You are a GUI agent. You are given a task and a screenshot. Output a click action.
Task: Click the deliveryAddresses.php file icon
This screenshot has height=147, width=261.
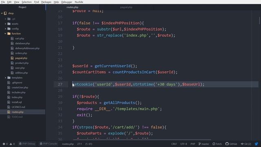(x=12, y=48)
